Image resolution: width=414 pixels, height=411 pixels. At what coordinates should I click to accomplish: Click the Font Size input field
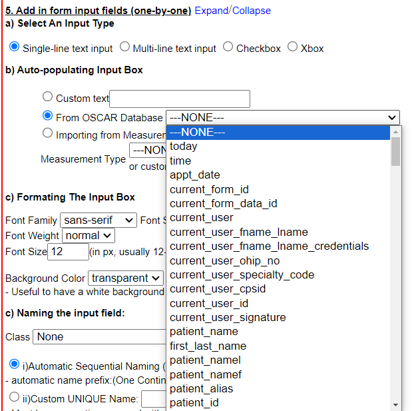tap(68, 252)
